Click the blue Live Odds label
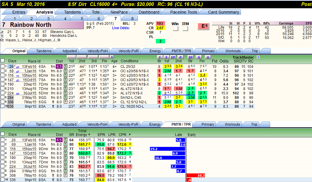 (121, 28)
